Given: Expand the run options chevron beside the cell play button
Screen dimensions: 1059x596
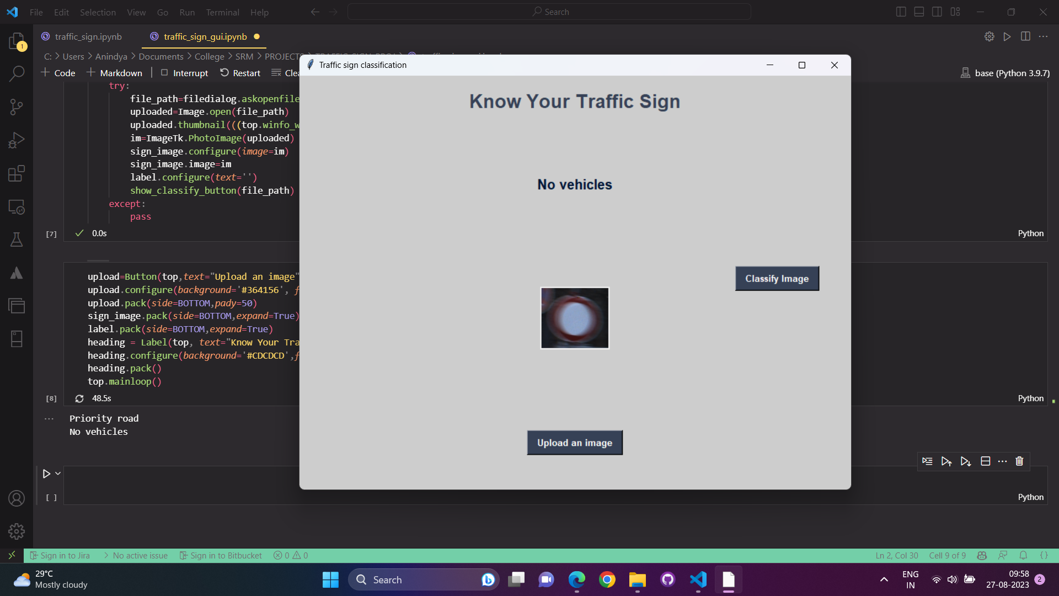Looking at the screenshot, I should (x=57, y=473).
